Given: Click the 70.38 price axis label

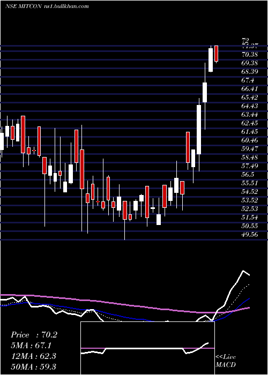Looking at the screenshot, I should [x=250, y=55].
